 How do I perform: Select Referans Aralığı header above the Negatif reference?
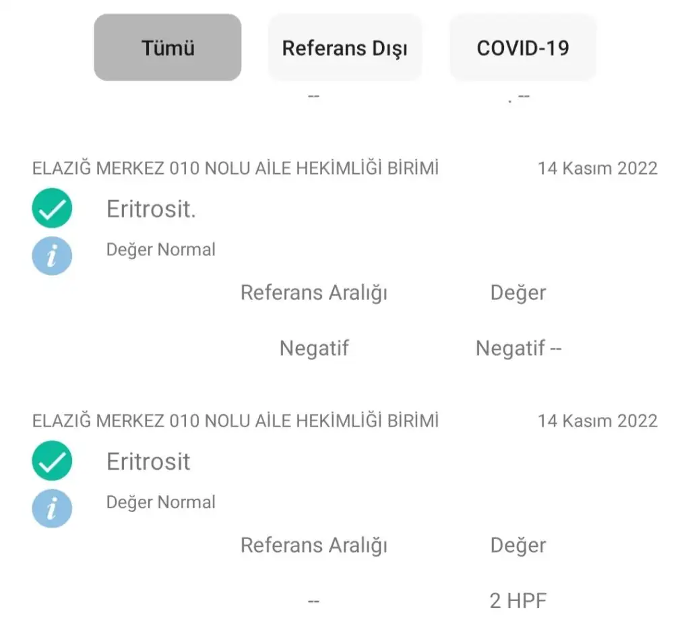pos(314,293)
